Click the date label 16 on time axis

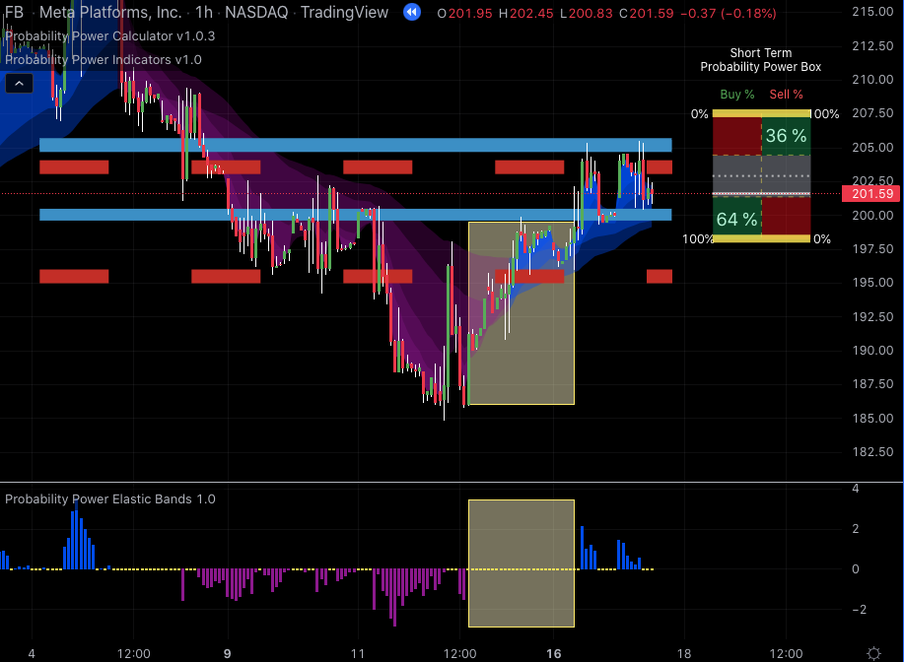click(x=554, y=652)
